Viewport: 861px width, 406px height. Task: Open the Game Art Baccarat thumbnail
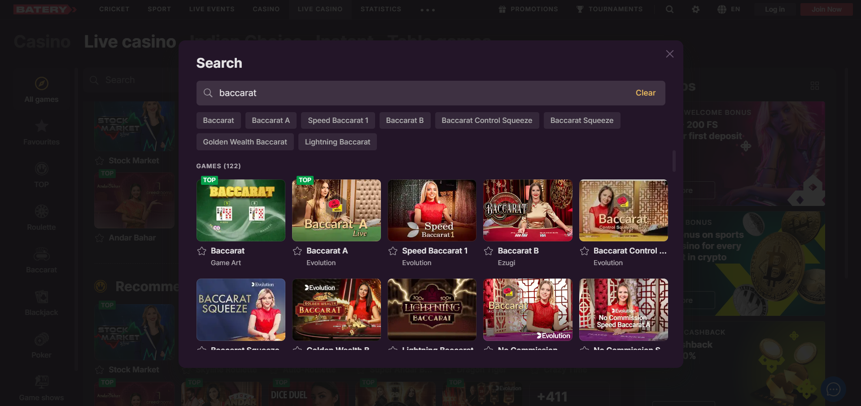pyautogui.click(x=241, y=210)
